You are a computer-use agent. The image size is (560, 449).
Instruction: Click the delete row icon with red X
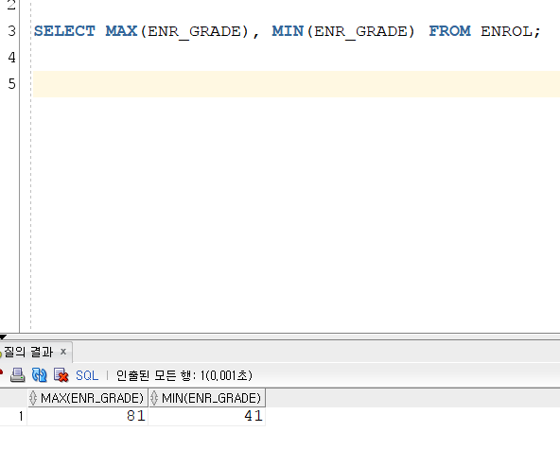(x=61, y=375)
